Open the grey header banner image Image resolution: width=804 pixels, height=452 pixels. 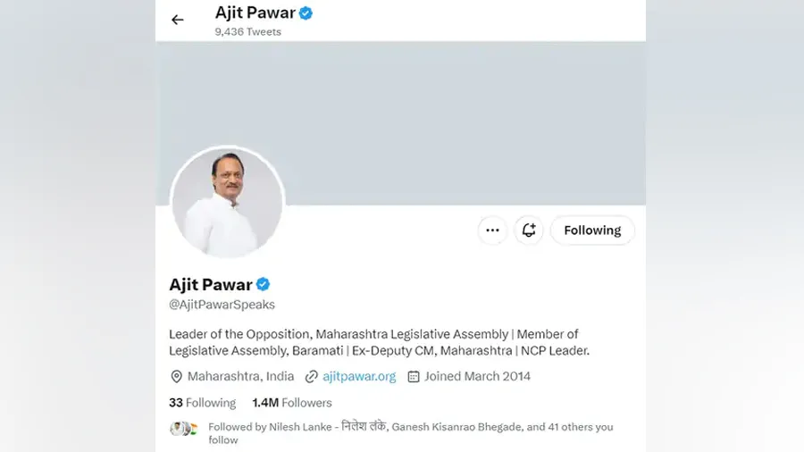click(400, 123)
